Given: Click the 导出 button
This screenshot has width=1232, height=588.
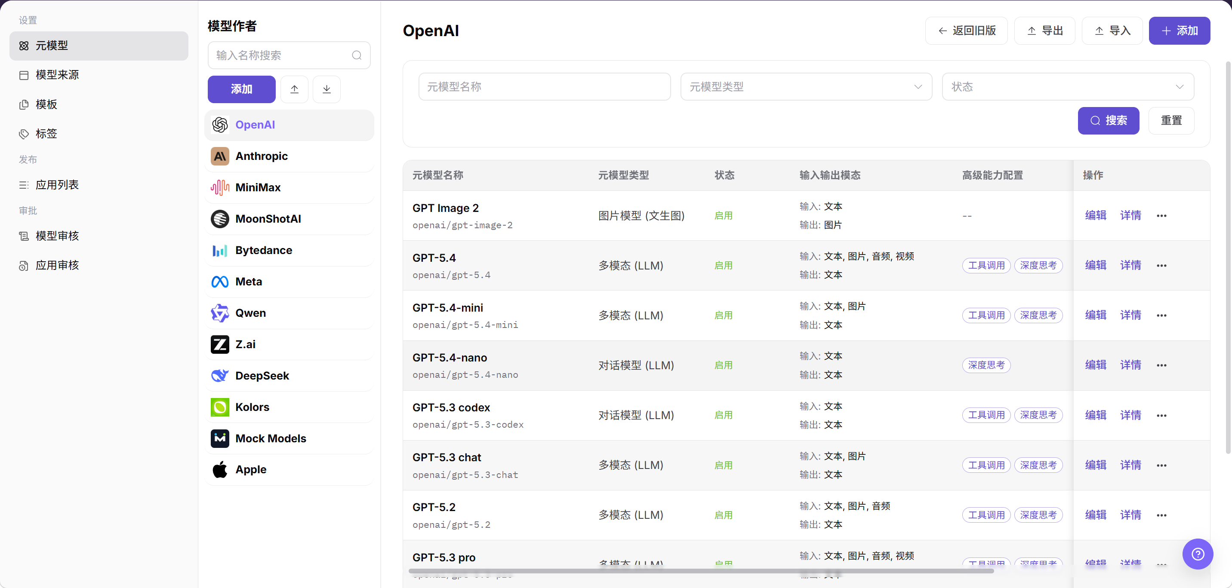Looking at the screenshot, I should pos(1044,31).
